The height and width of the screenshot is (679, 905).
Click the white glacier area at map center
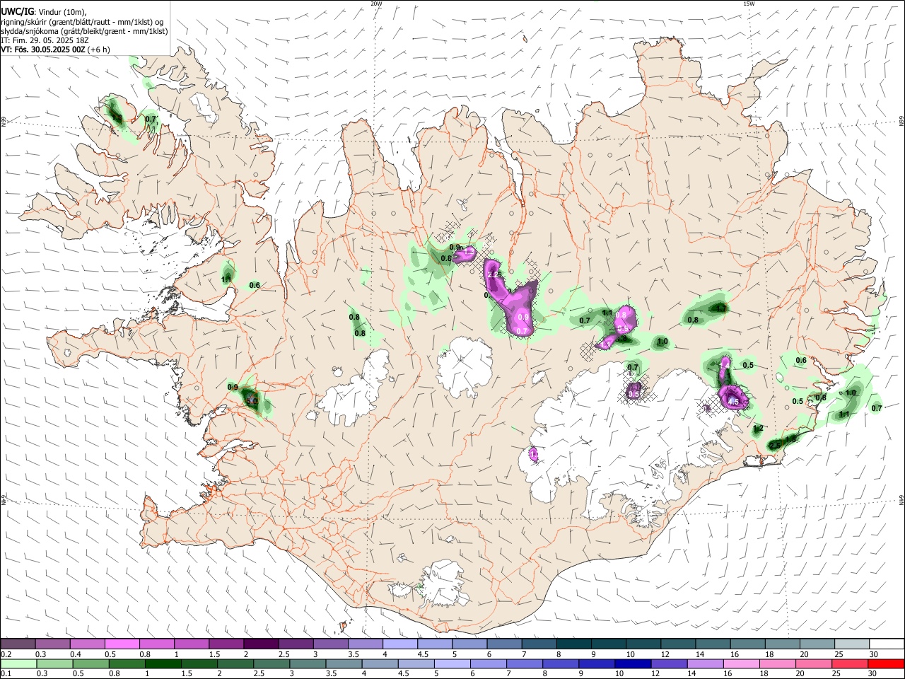465,366
